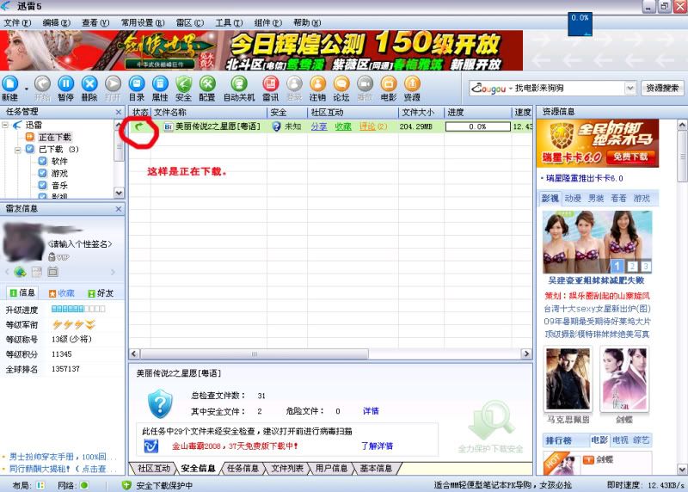Image resolution: width=688 pixels, height=492 pixels.
Task: Click the greyed 播放 play icon
Action: point(365,83)
